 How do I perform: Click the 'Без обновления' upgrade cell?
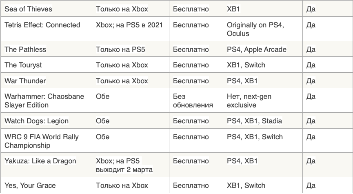tap(193, 101)
